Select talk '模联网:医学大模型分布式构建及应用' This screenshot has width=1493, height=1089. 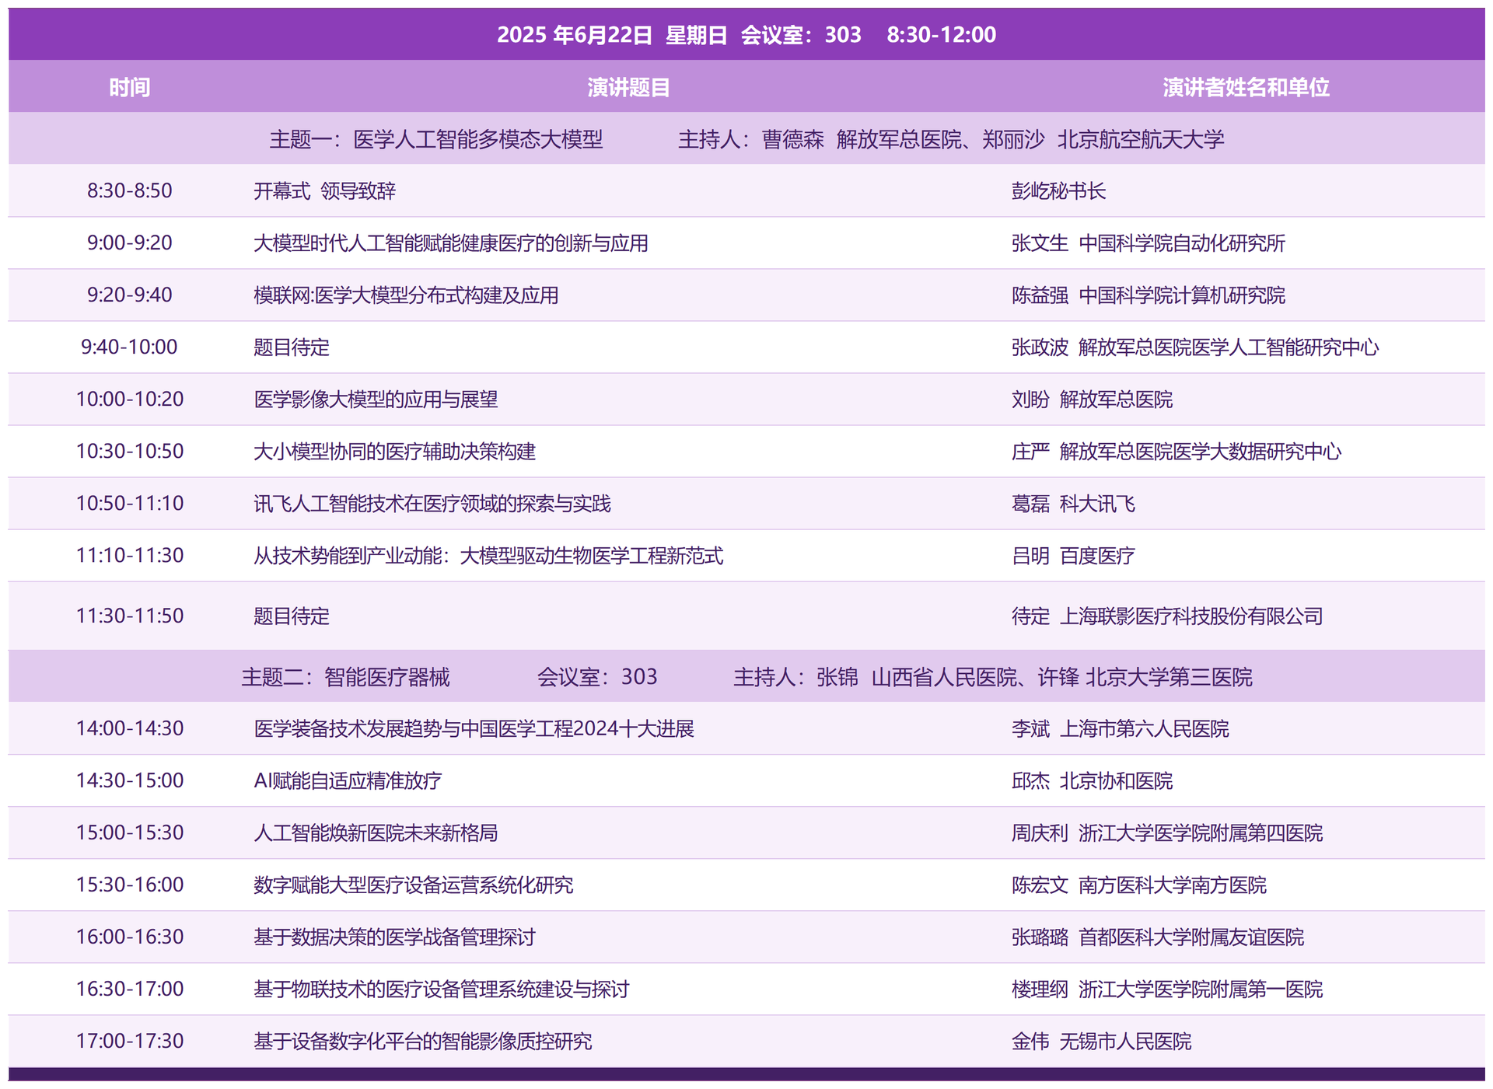pyautogui.click(x=406, y=295)
